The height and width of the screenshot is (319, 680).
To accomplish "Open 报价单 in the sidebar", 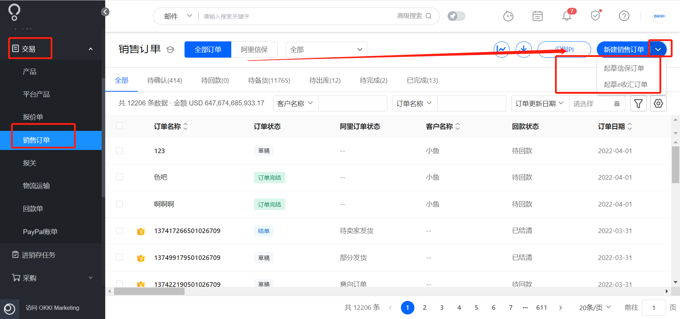I will coord(33,117).
